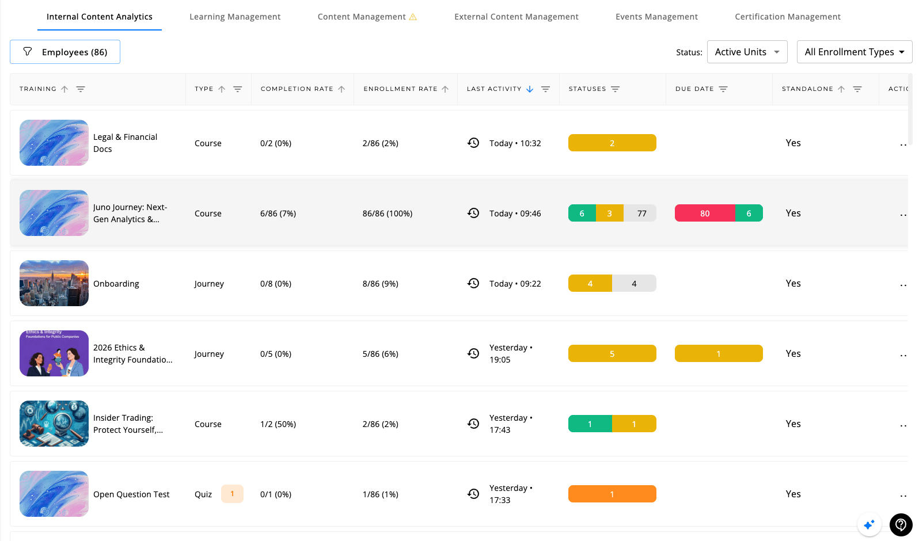919x541 pixels.
Task: Open actions menu for Open Question Test
Action: pos(903,496)
